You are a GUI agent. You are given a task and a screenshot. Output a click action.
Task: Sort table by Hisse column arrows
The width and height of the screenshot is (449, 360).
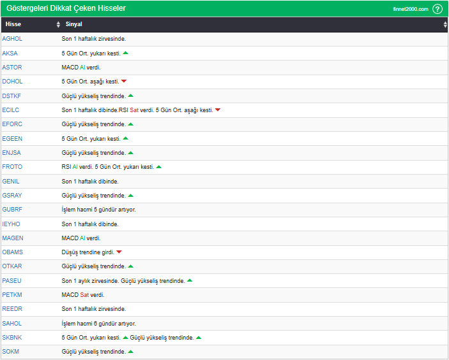[x=59, y=25]
